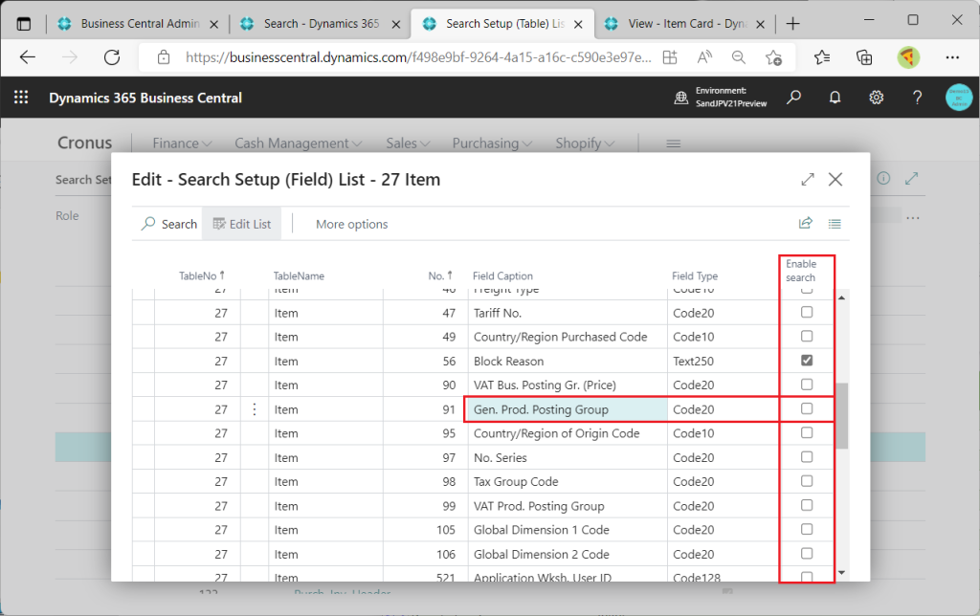This screenshot has width=980, height=616.
Task: Open the Dynamics 365 app launcher waffle
Action: (x=21, y=98)
